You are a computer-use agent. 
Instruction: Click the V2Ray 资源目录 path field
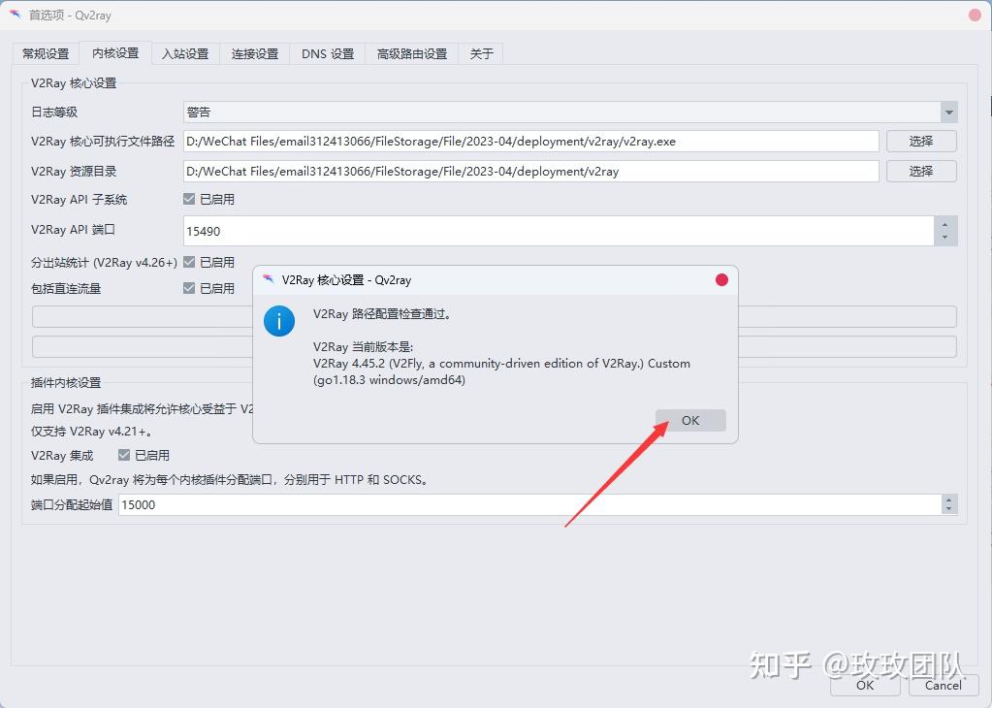click(x=530, y=171)
